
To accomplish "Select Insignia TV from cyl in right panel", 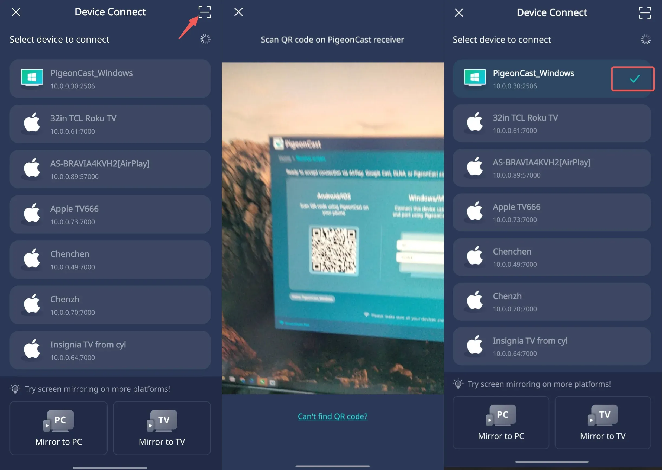I will point(552,346).
